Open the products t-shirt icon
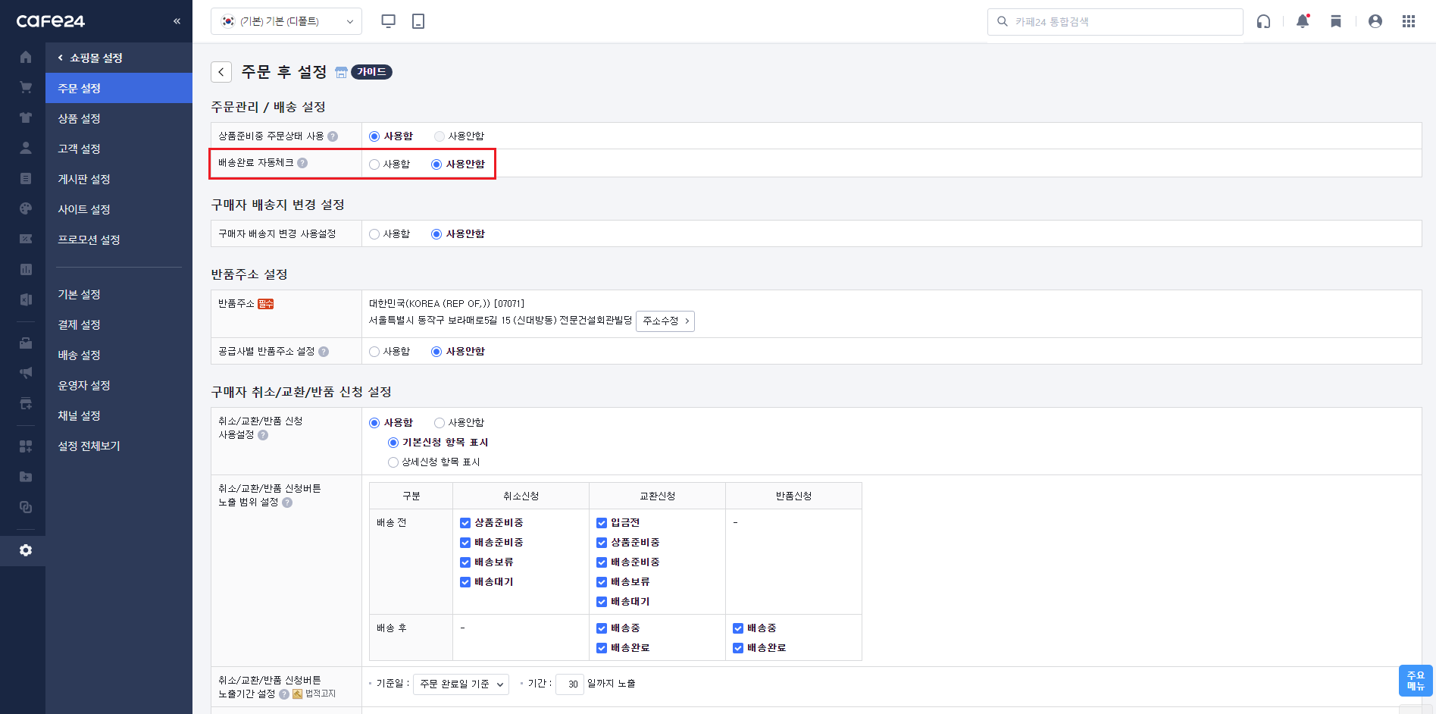The height and width of the screenshot is (714, 1436). 26,117
